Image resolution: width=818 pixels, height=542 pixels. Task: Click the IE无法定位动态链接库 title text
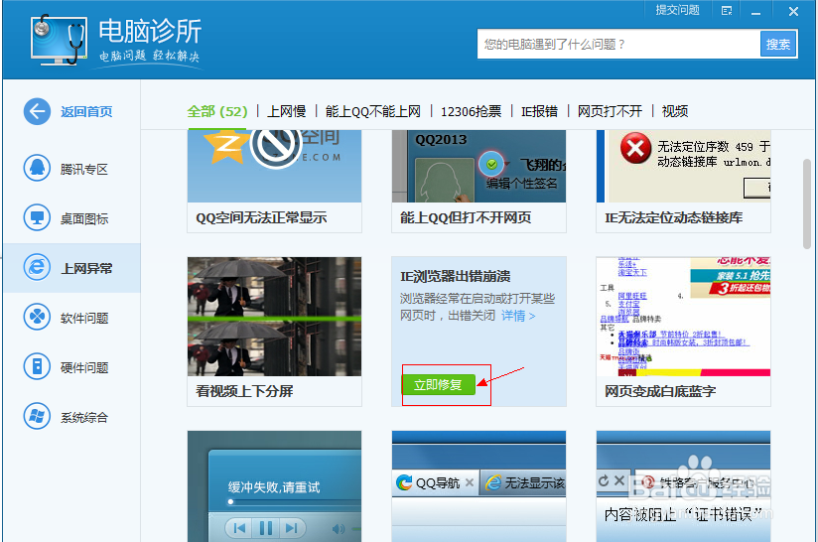673,217
